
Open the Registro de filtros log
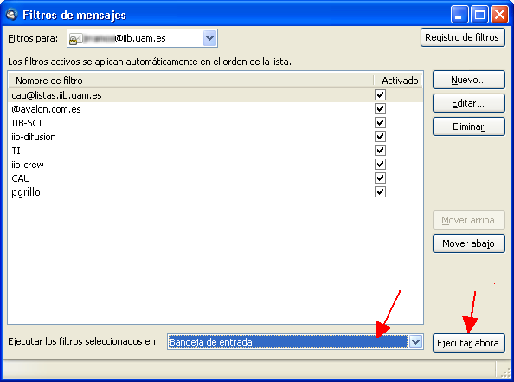[462, 37]
